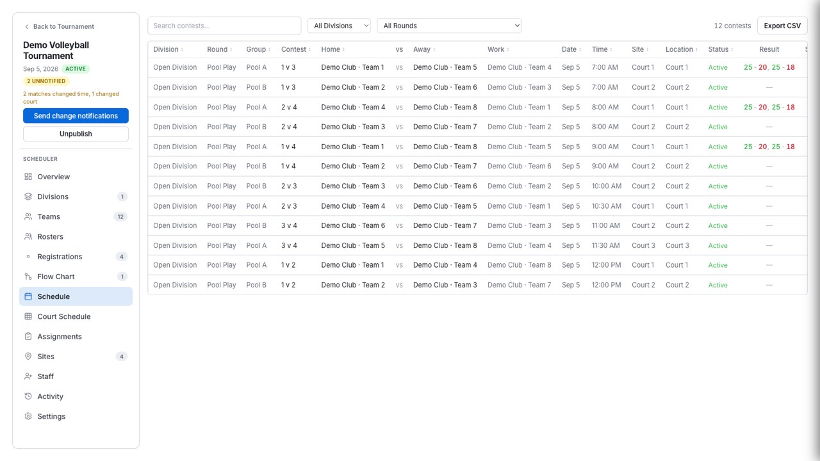The height and width of the screenshot is (461, 820).
Task: Sort table by Status column header
Action: click(x=721, y=49)
